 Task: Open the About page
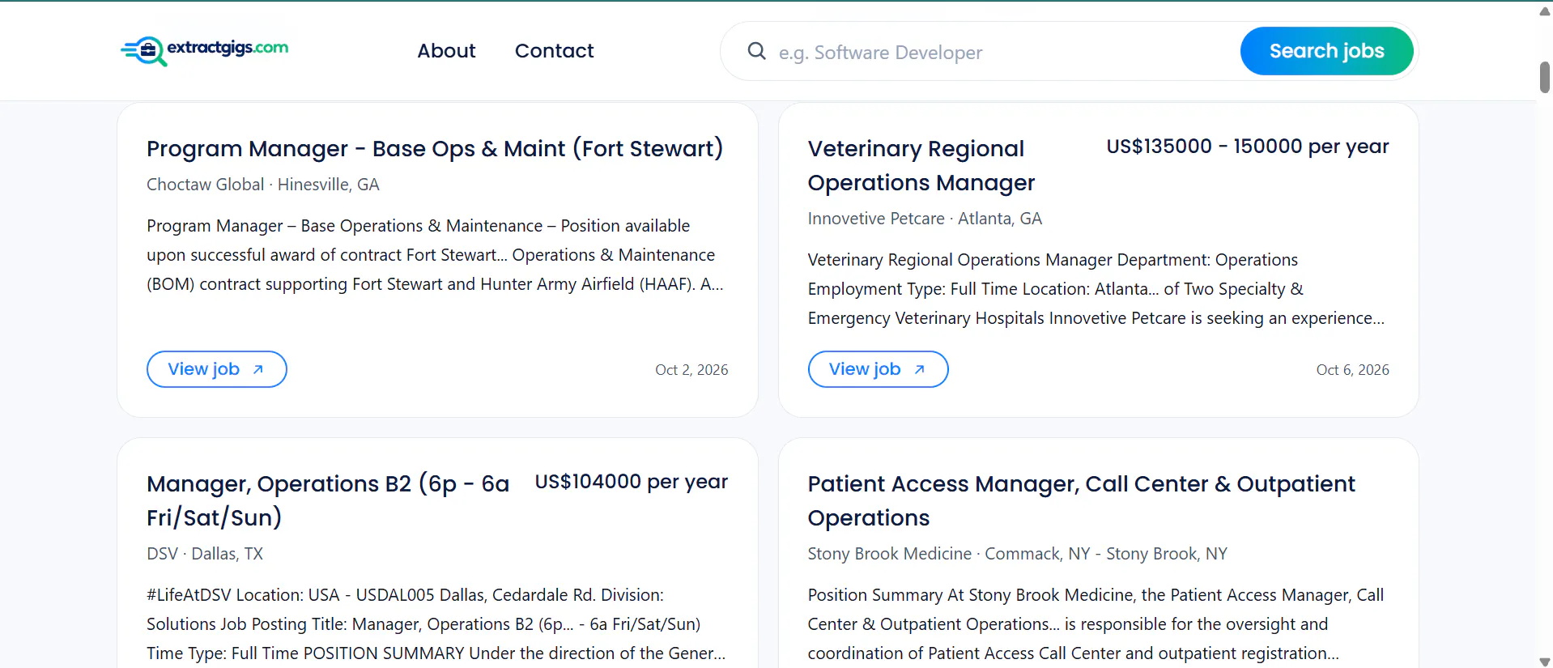pos(446,51)
